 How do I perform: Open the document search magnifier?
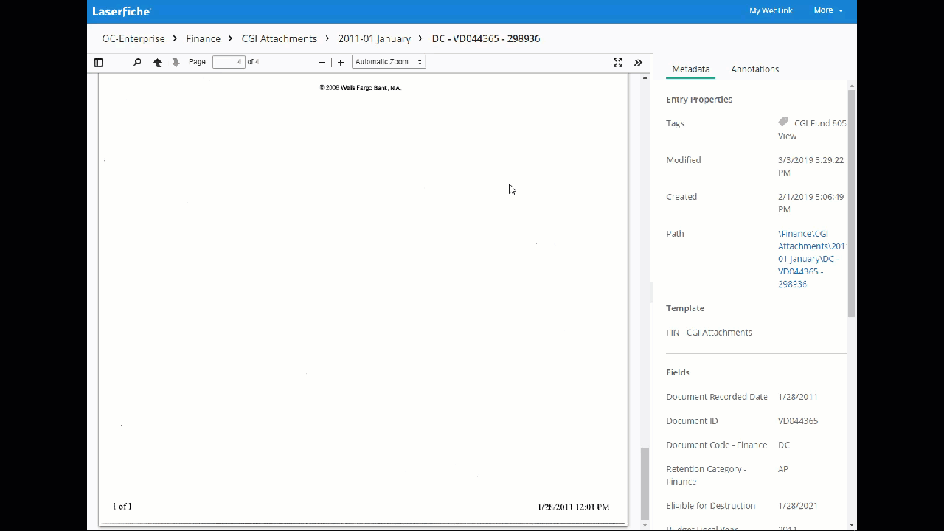coord(137,63)
